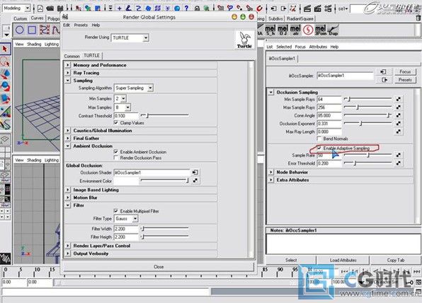The image size is (422, 303).
Task: Click map button beside Cone Angle slider
Action: pyautogui.click(x=399, y=115)
